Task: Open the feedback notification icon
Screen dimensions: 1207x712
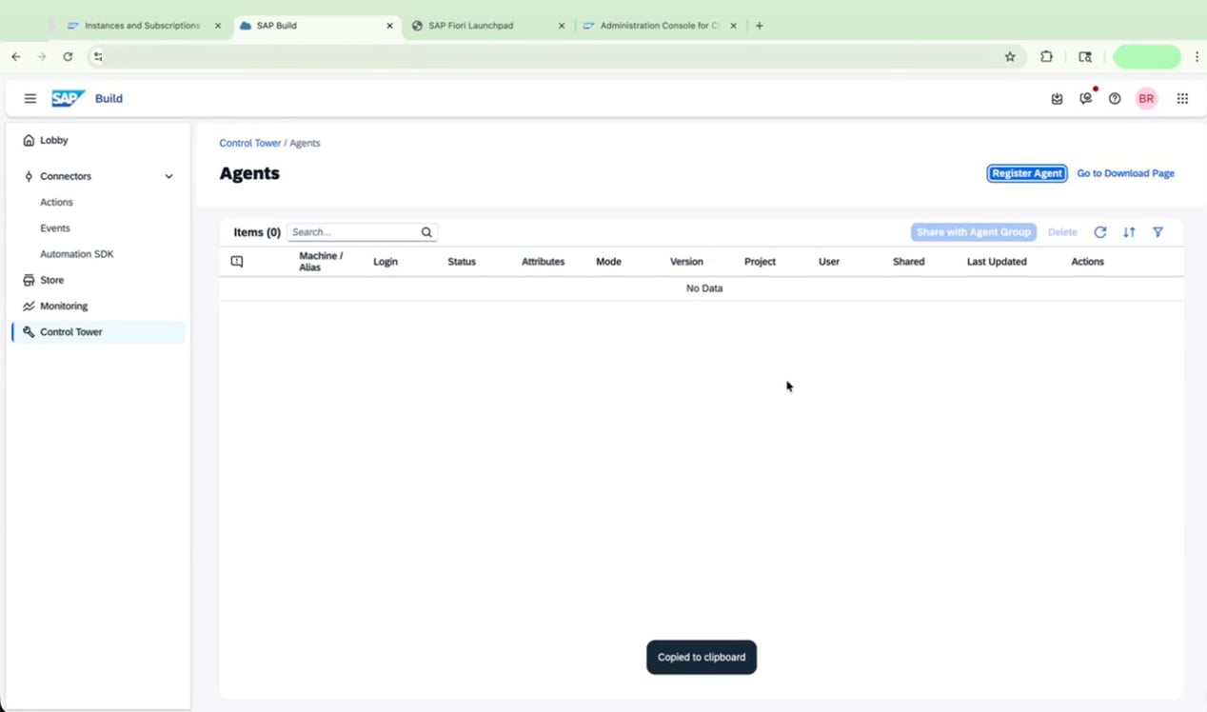Action: click(x=1086, y=98)
